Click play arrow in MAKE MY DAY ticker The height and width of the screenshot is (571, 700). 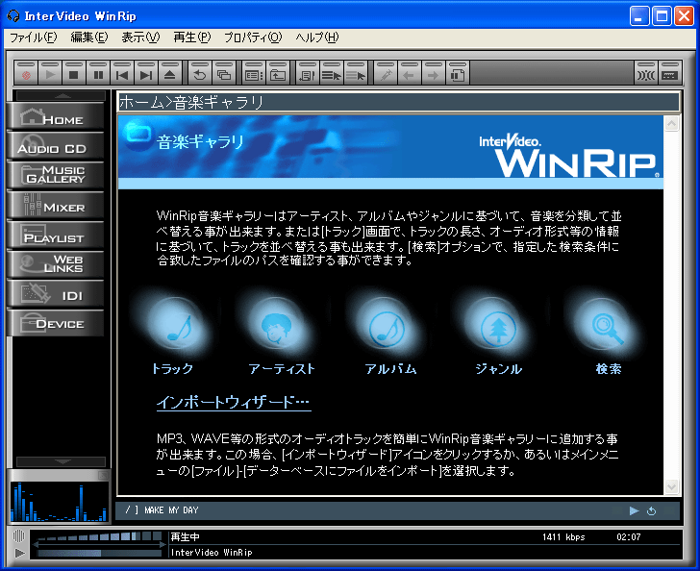(x=634, y=510)
